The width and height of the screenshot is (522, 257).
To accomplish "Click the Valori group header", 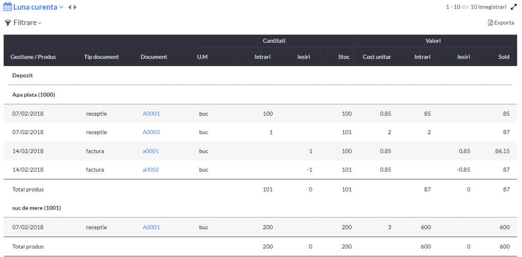I will point(433,41).
